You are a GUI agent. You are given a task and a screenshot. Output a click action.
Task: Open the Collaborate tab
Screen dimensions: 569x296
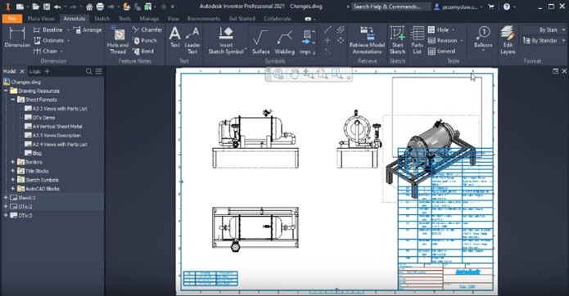(278, 19)
